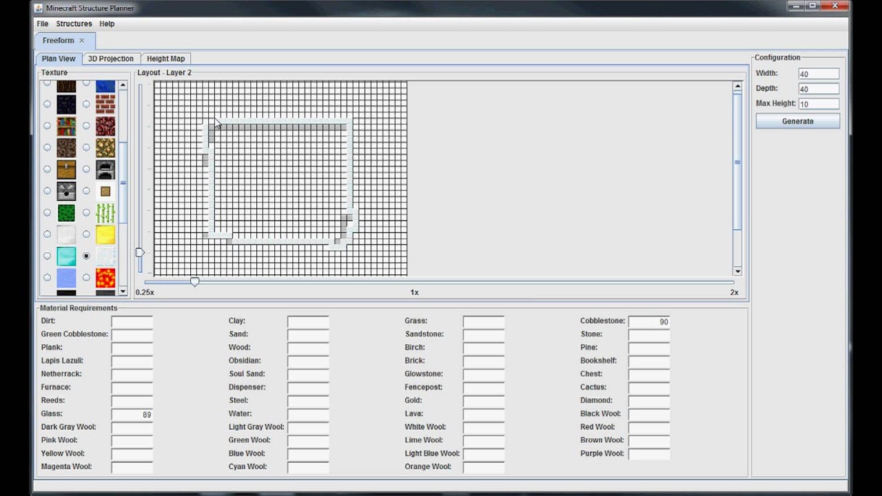The width and height of the screenshot is (882, 496).
Task: Click the green cactus texture thumbnail
Action: tap(66, 213)
